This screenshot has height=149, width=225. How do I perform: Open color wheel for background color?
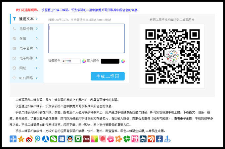point(84,61)
